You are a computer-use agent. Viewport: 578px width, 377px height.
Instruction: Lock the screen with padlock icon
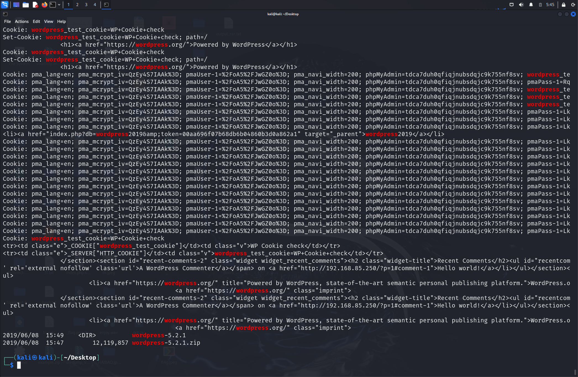click(x=563, y=4)
